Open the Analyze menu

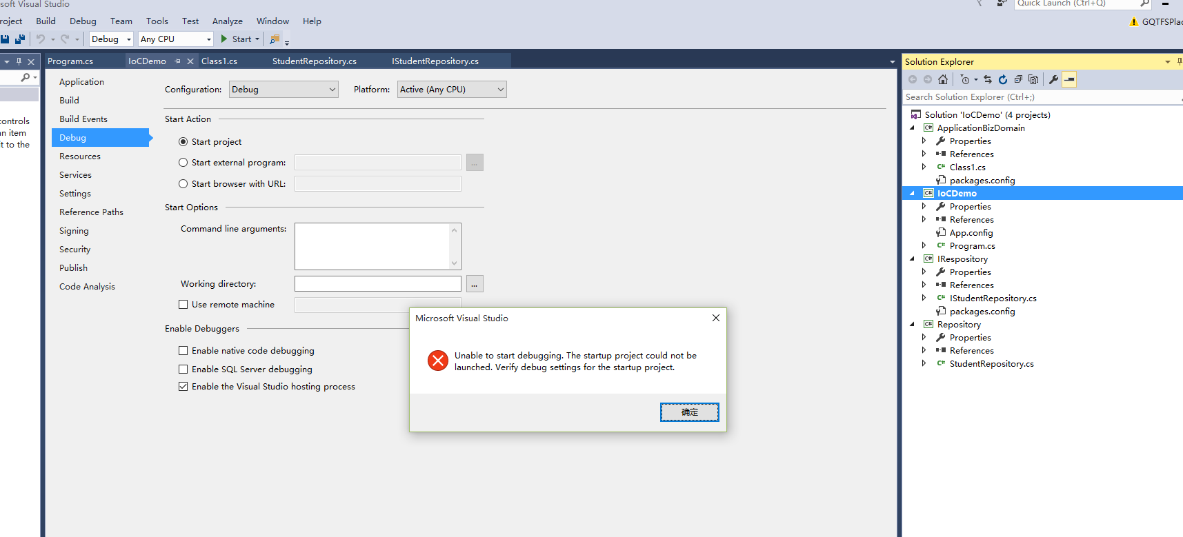click(227, 21)
